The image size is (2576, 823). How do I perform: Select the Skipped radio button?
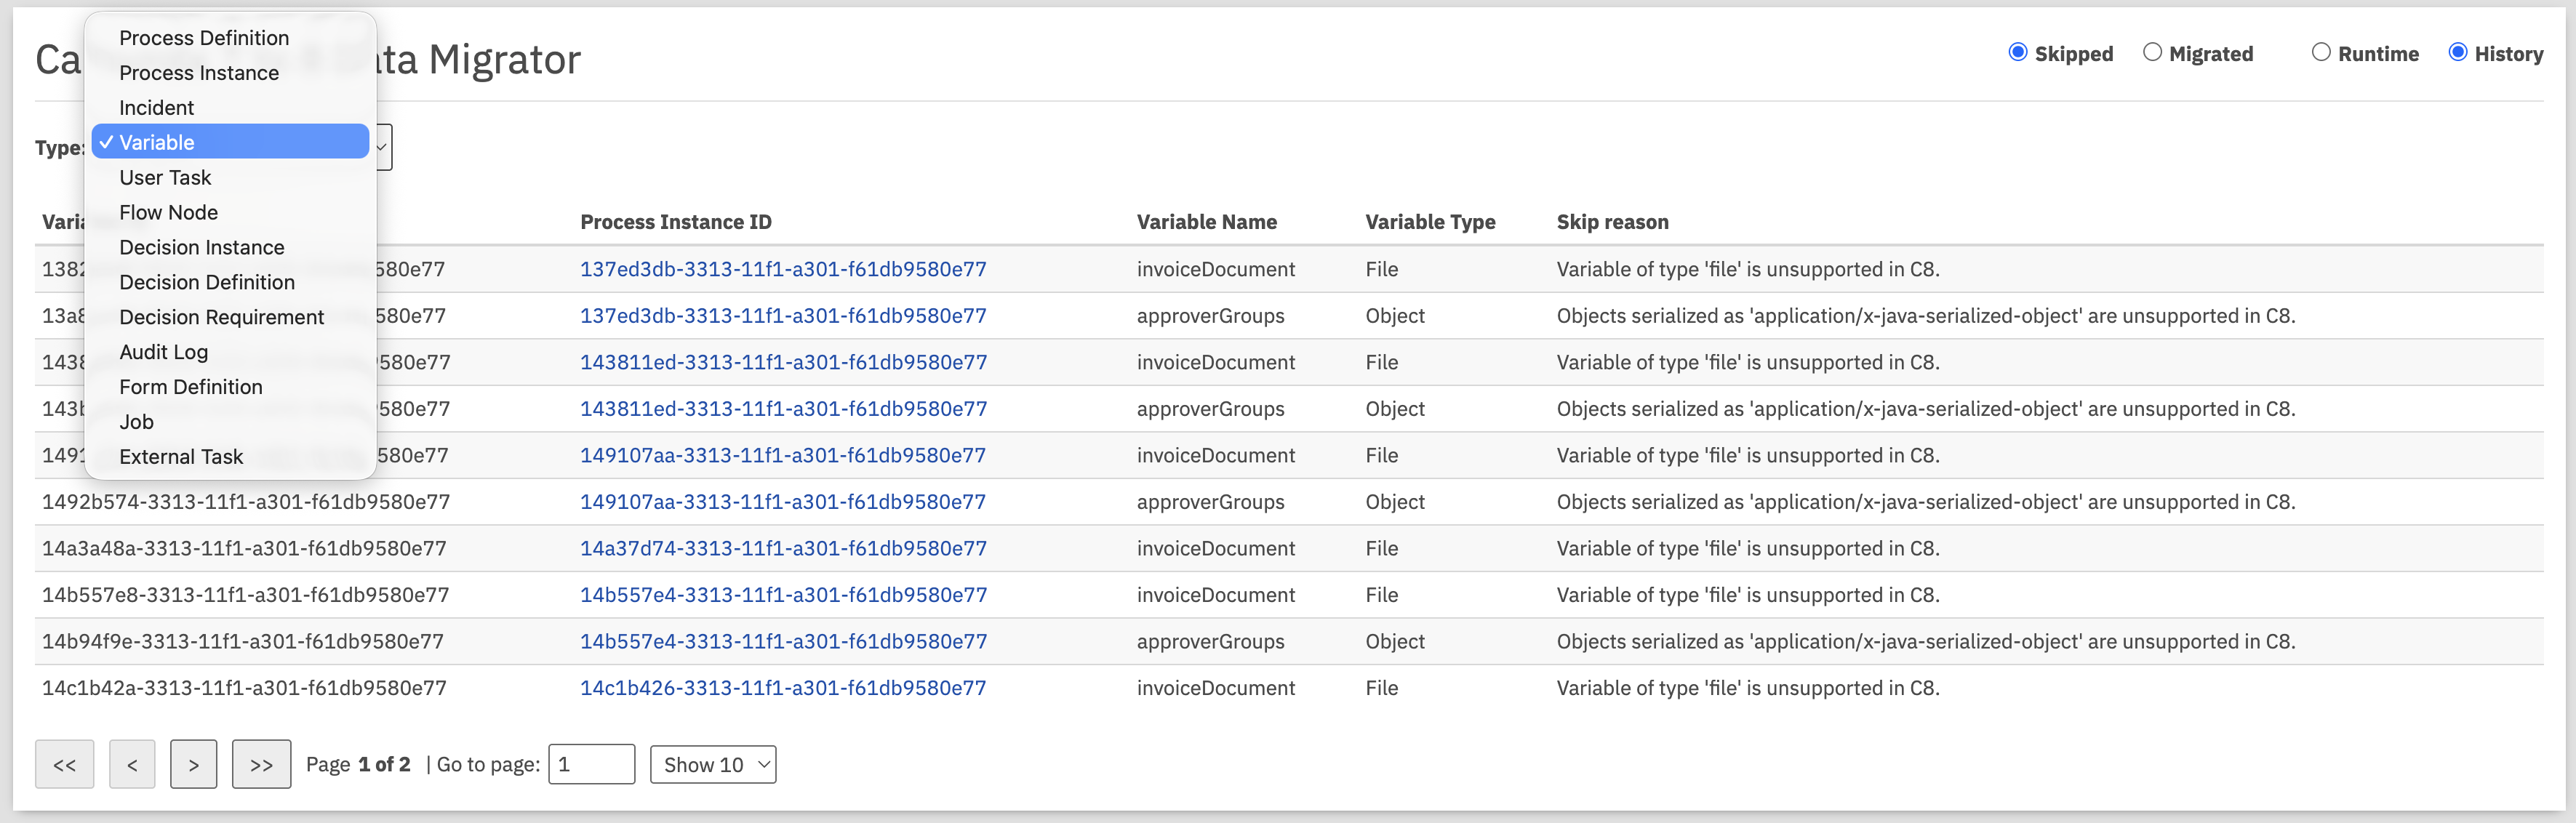(x=2017, y=53)
